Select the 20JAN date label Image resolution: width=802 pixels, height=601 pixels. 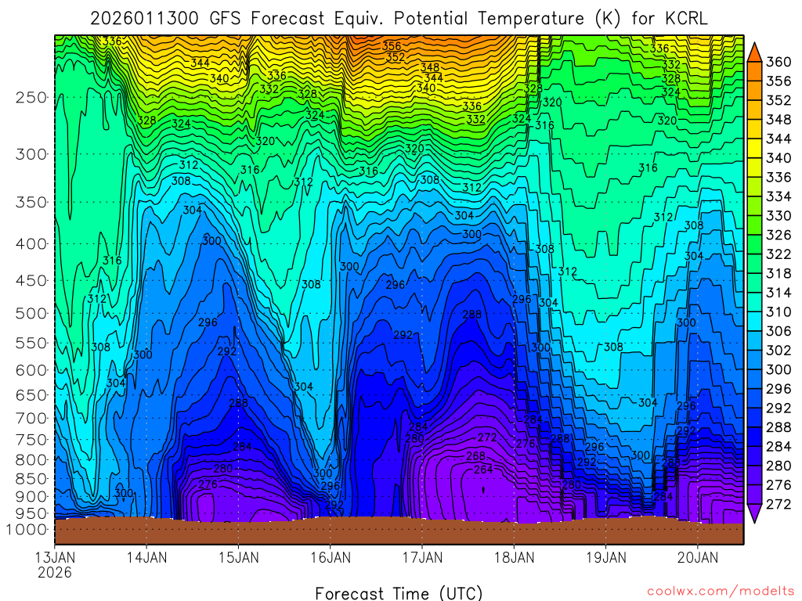point(698,557)
